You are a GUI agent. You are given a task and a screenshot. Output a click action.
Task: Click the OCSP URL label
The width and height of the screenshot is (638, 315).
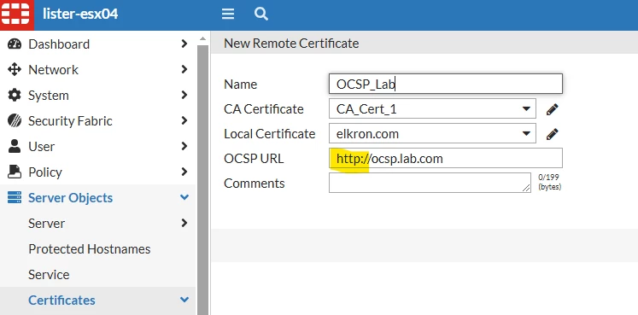(254, 159)
